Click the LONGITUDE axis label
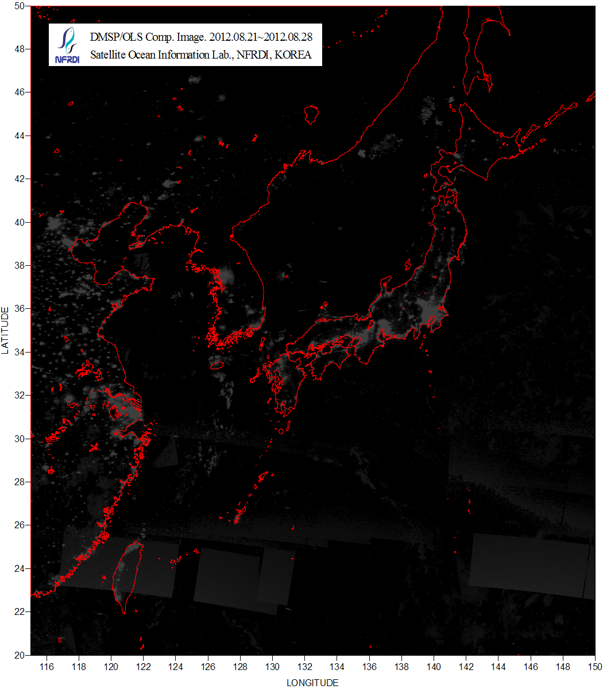Screen dimensions: 603x689 (x=312, y=683)
